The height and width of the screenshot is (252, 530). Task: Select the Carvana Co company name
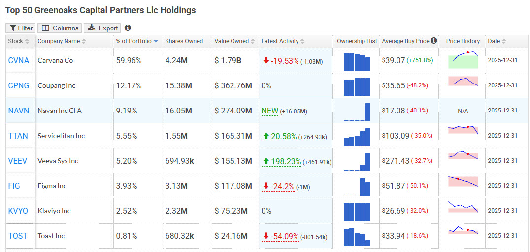(x=55, y=60)
